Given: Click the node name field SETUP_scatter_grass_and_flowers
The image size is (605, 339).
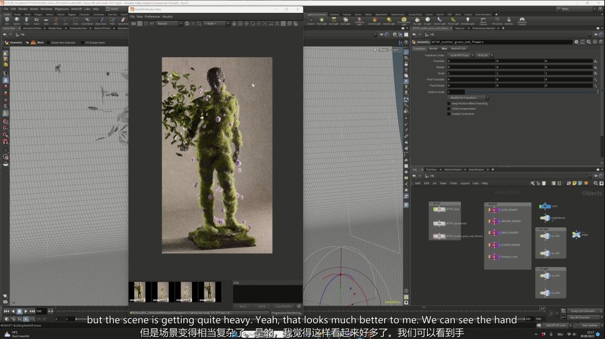Looking at the screenshot, I should tap(501, 42).
